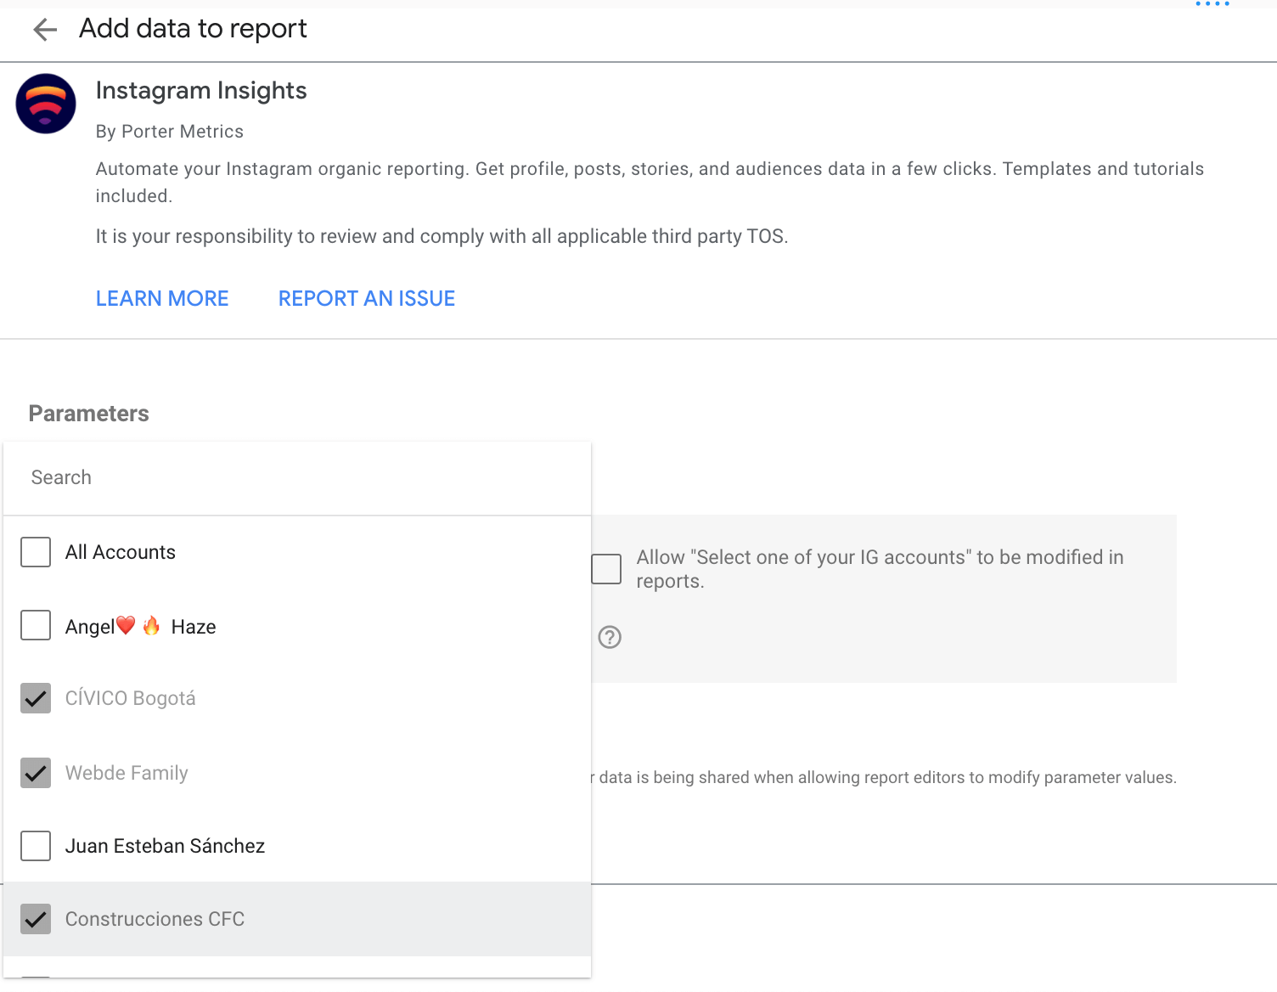1277x992 pixels.
Task: Click the By Porter Metrics author text
Action: point(170,132)
